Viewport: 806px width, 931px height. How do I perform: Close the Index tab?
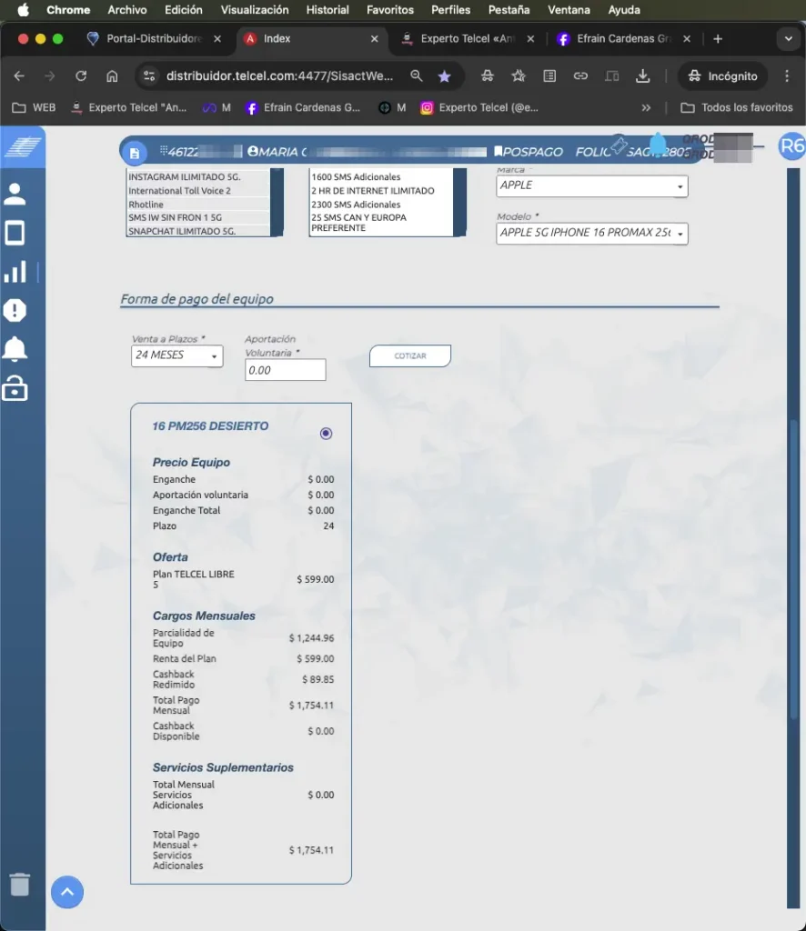tap(374, 38)
